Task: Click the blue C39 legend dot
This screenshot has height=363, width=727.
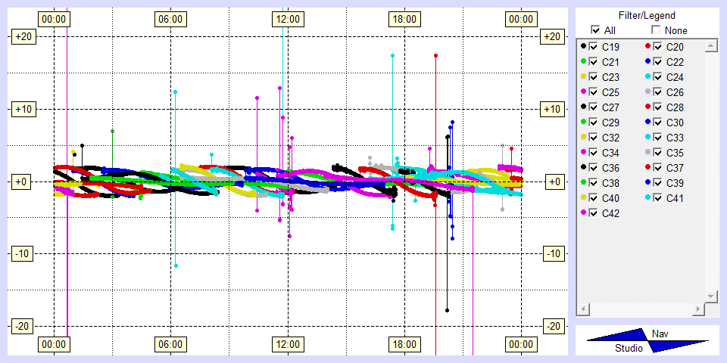Action: pyautogui.click(x=647, y=183)
